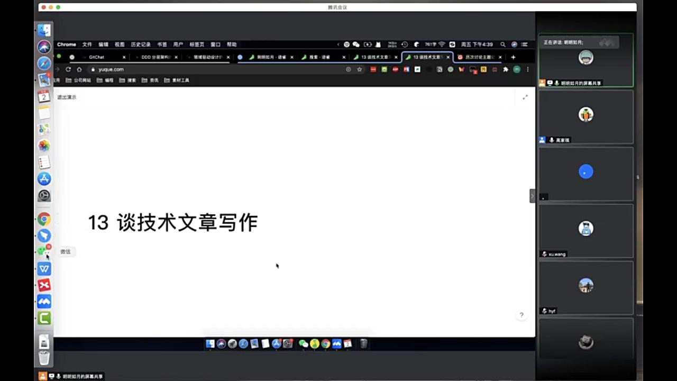Open Reminders app in left dock
The image size is (677, 381).
click(44, 162)
